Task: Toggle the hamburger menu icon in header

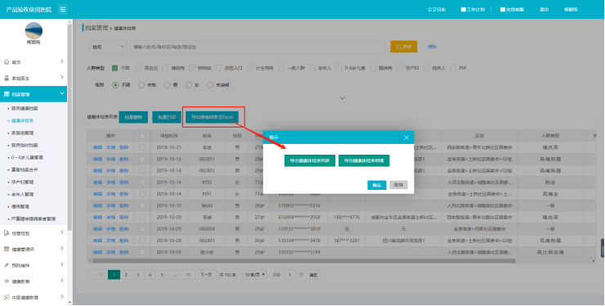Action: click(62, 9)
